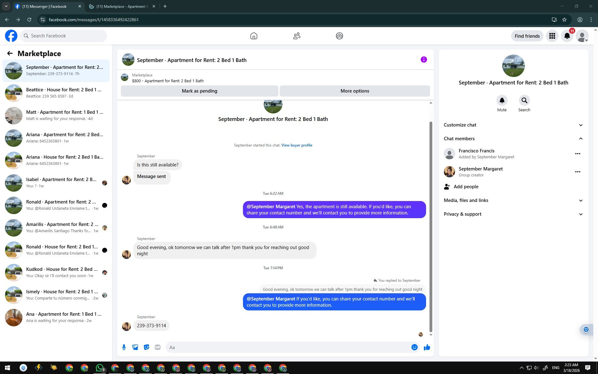Screen dimensions: 598x374
Task: Click Add people text in chat members
Action: click(x=466, y=187)
